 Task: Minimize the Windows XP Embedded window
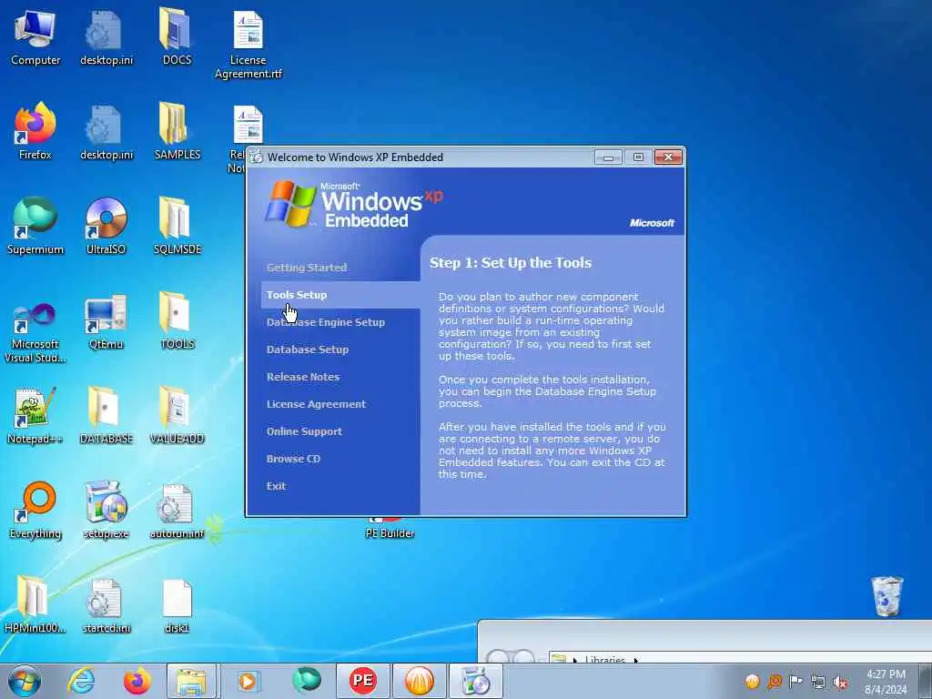(x=608, y=157)
